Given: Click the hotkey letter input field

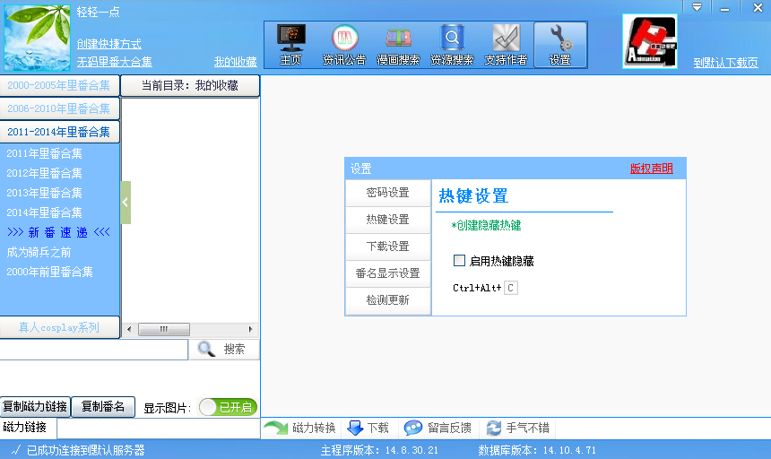Looking at the screenshot, I should tap(511, 288).
